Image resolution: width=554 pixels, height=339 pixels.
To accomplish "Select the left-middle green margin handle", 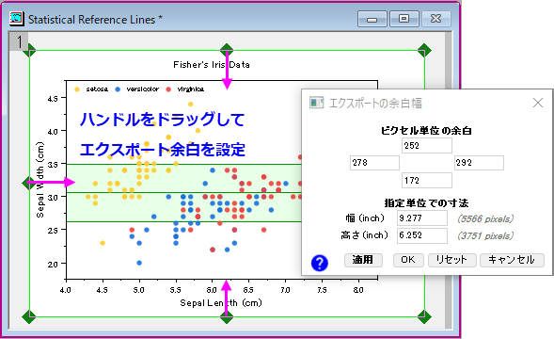I will coord(27,184).
